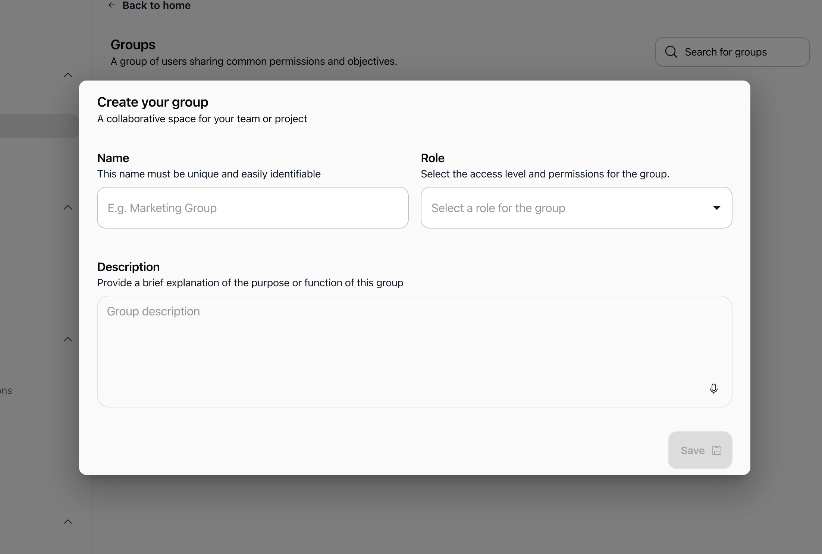This screenshot has width=822, height=554.
Task: Click the 'Groups' page heading
Action: [x=133, y=45]
